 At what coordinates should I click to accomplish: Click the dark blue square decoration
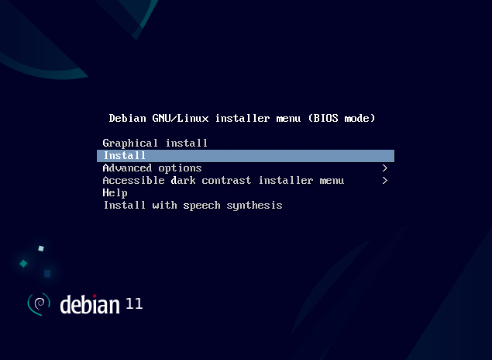click(47, 274)
